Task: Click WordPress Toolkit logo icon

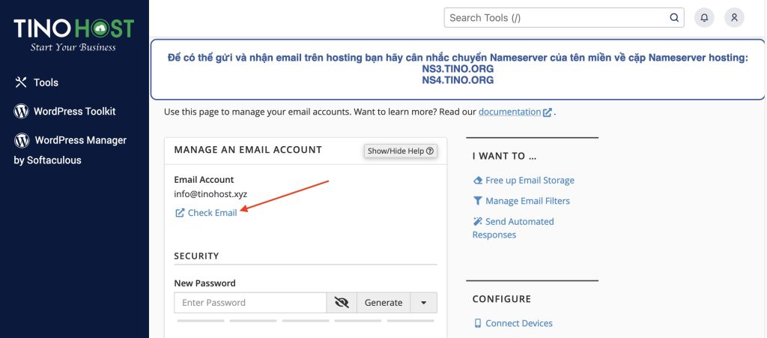Action: pos(21,111)
